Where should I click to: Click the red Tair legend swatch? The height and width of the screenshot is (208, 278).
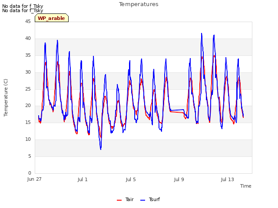tap(119, 200)
